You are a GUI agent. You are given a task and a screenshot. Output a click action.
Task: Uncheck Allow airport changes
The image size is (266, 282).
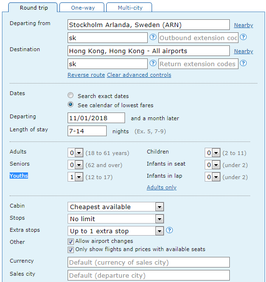pos(70,241)
